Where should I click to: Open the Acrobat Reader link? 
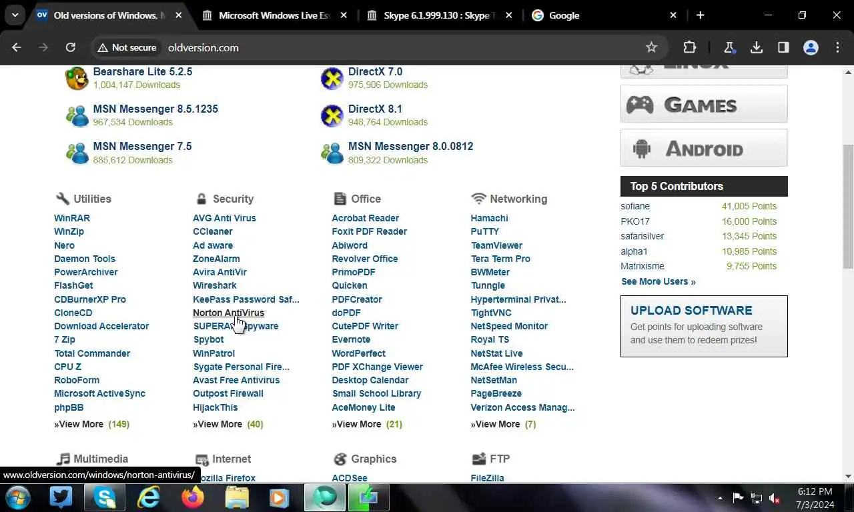pyautogui.click(x=365, y=218)
